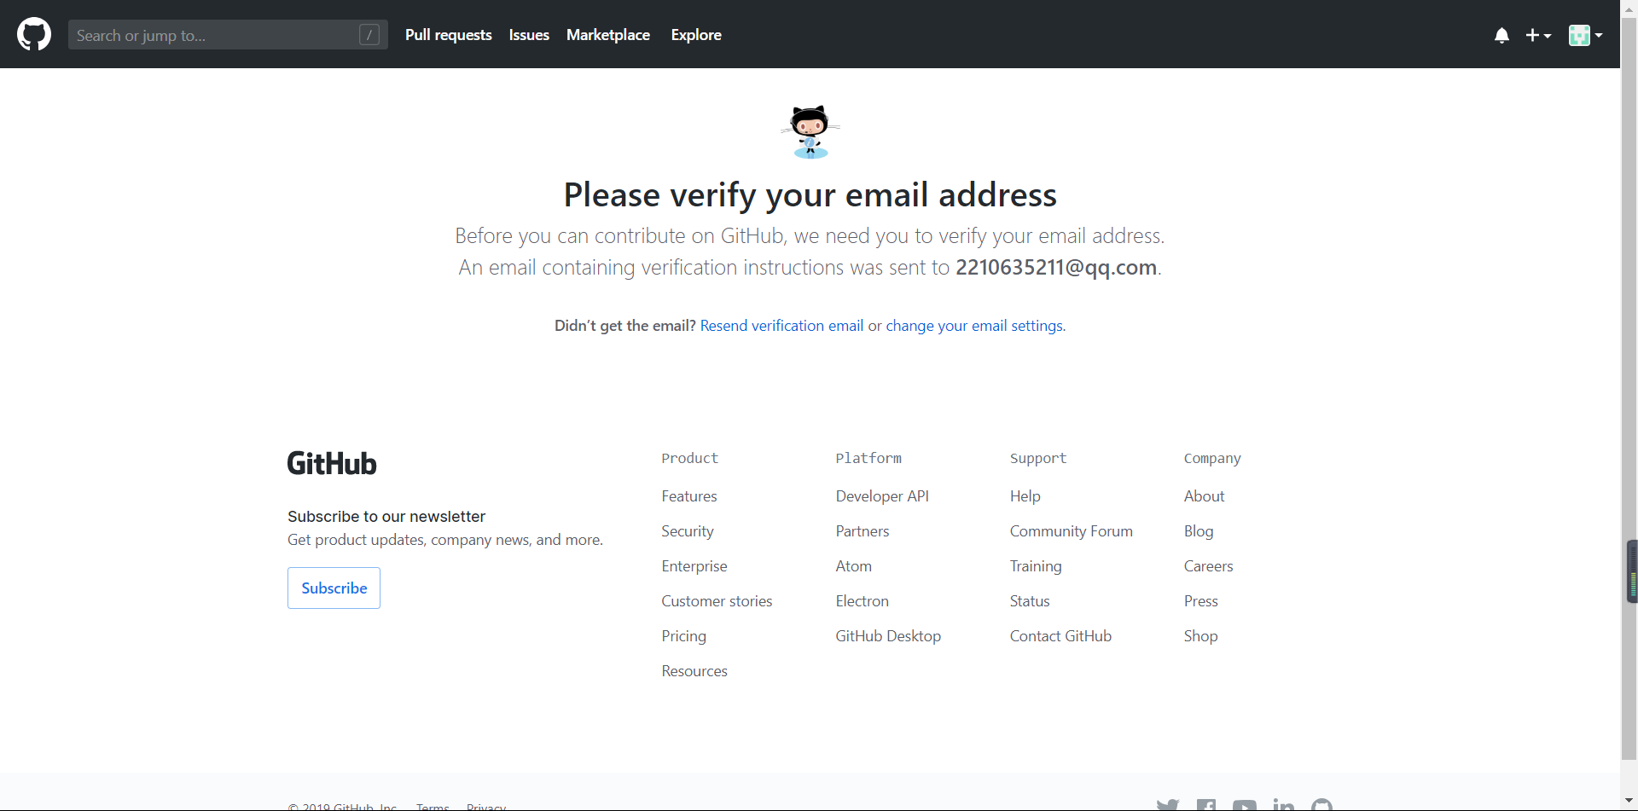Open the Explore section
The width and height of the screenshot is (1638, 811).
point(696,34)
